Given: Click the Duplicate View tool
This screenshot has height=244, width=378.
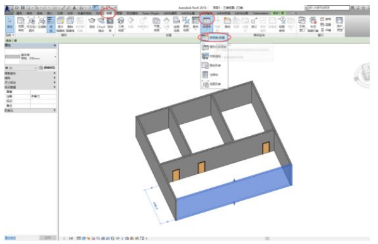Looking at the screenshot, I should 186,25.
